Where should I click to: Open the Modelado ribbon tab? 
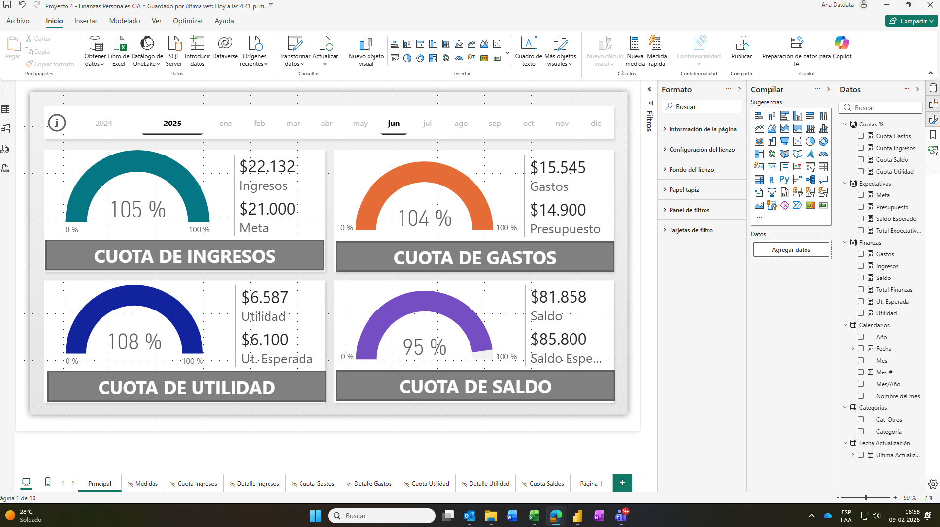pyautogui.click(x=125, y=21)
